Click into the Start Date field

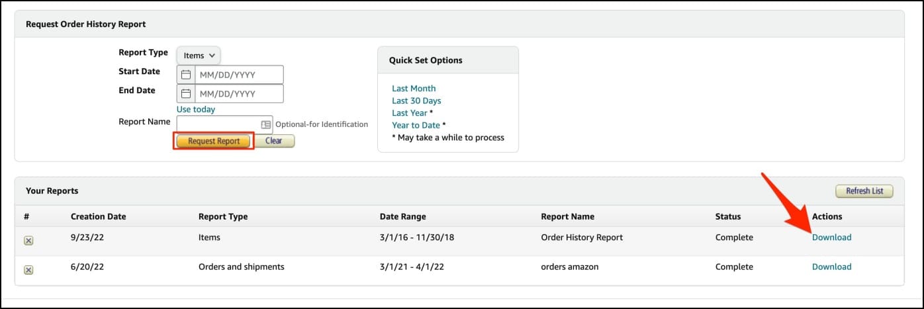[239, 75]
